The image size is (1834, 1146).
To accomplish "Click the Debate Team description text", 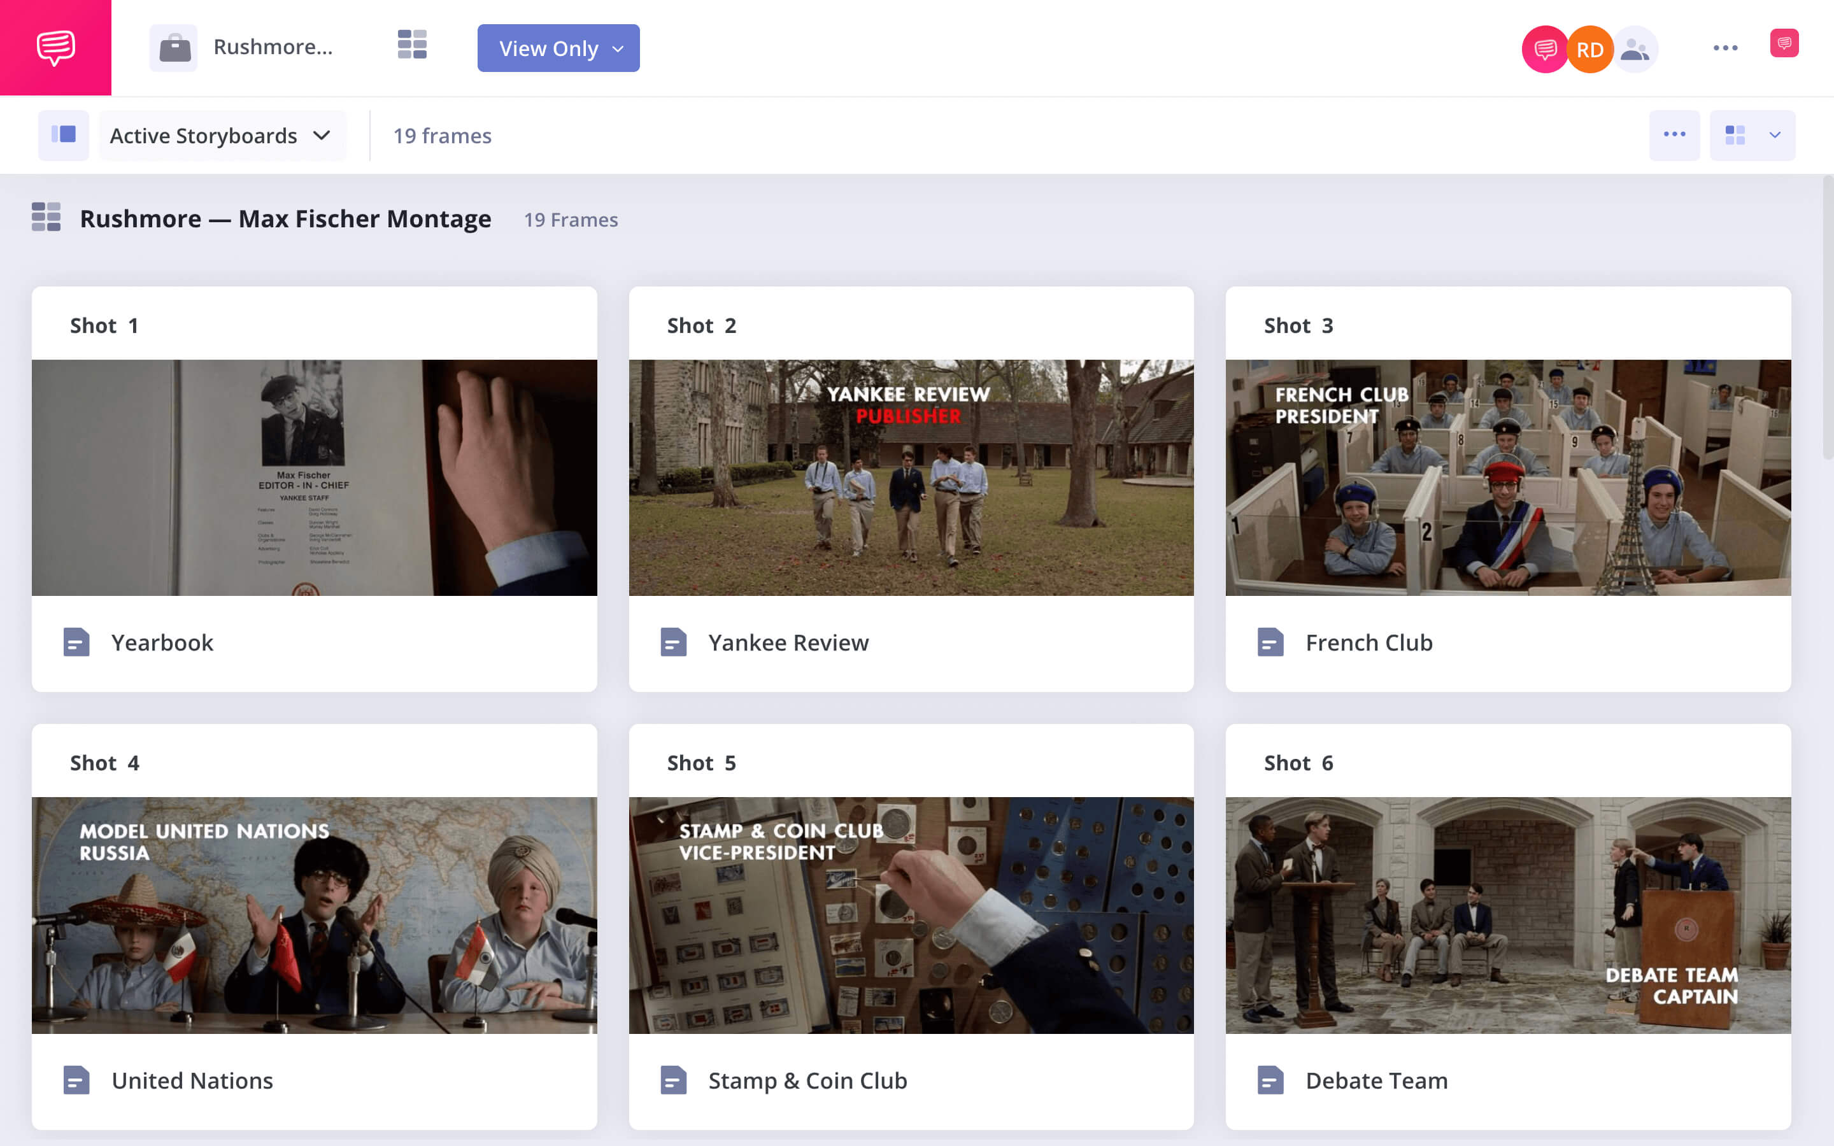I will coord(1376,1081).
